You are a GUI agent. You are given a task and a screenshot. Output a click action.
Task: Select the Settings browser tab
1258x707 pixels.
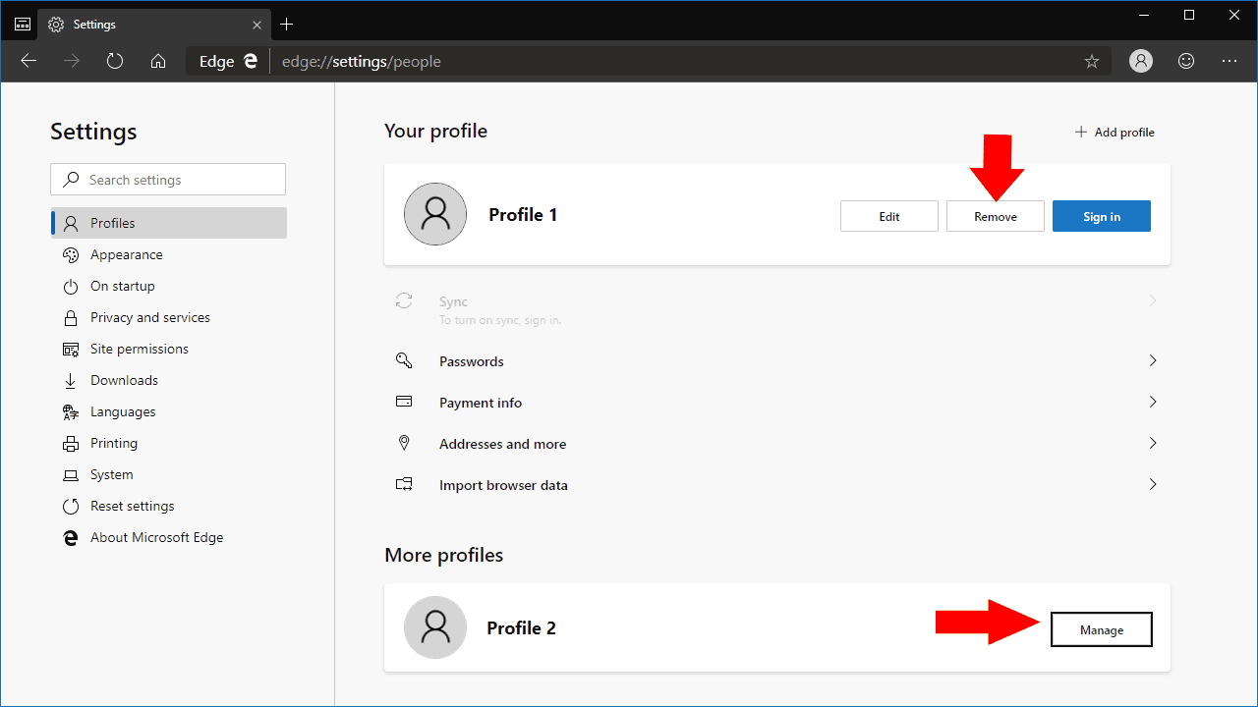156,24
